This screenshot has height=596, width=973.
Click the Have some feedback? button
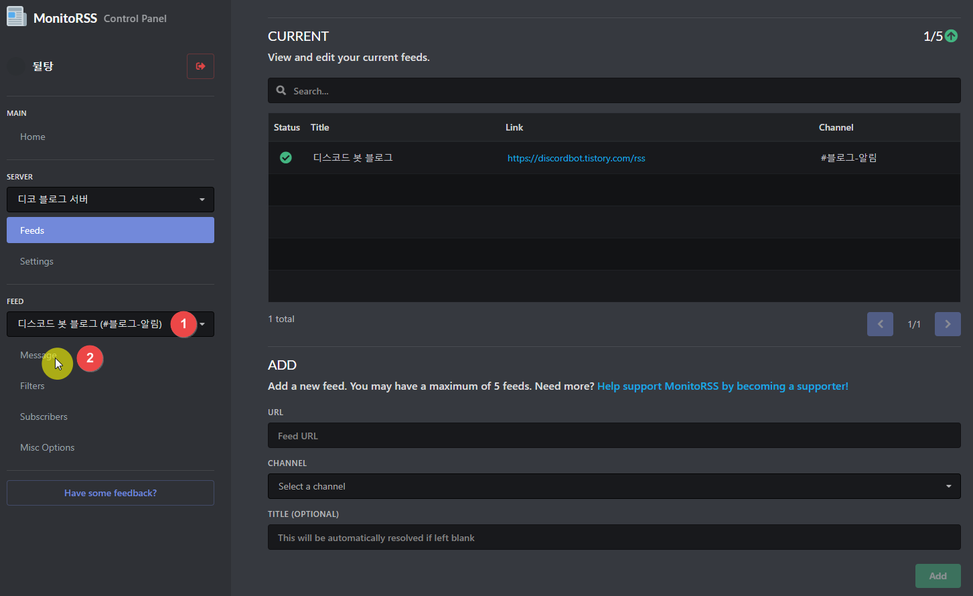pyautogui.click(x=110, y=493)
